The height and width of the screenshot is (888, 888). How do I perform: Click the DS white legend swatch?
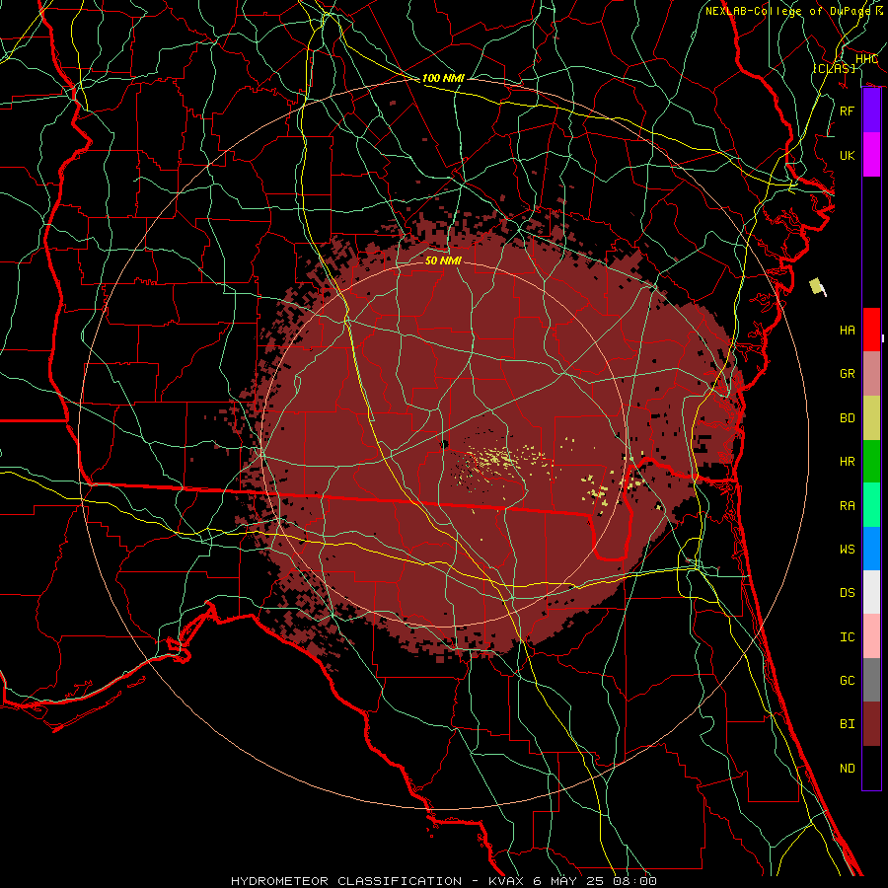[x=871, y=592]
